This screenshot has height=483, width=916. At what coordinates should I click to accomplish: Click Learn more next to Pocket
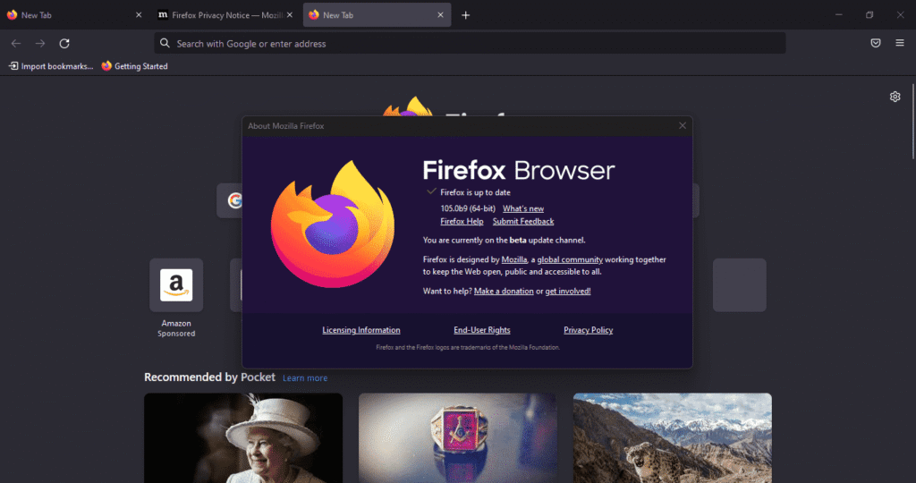pyautogui.click(x=305, y=377)
